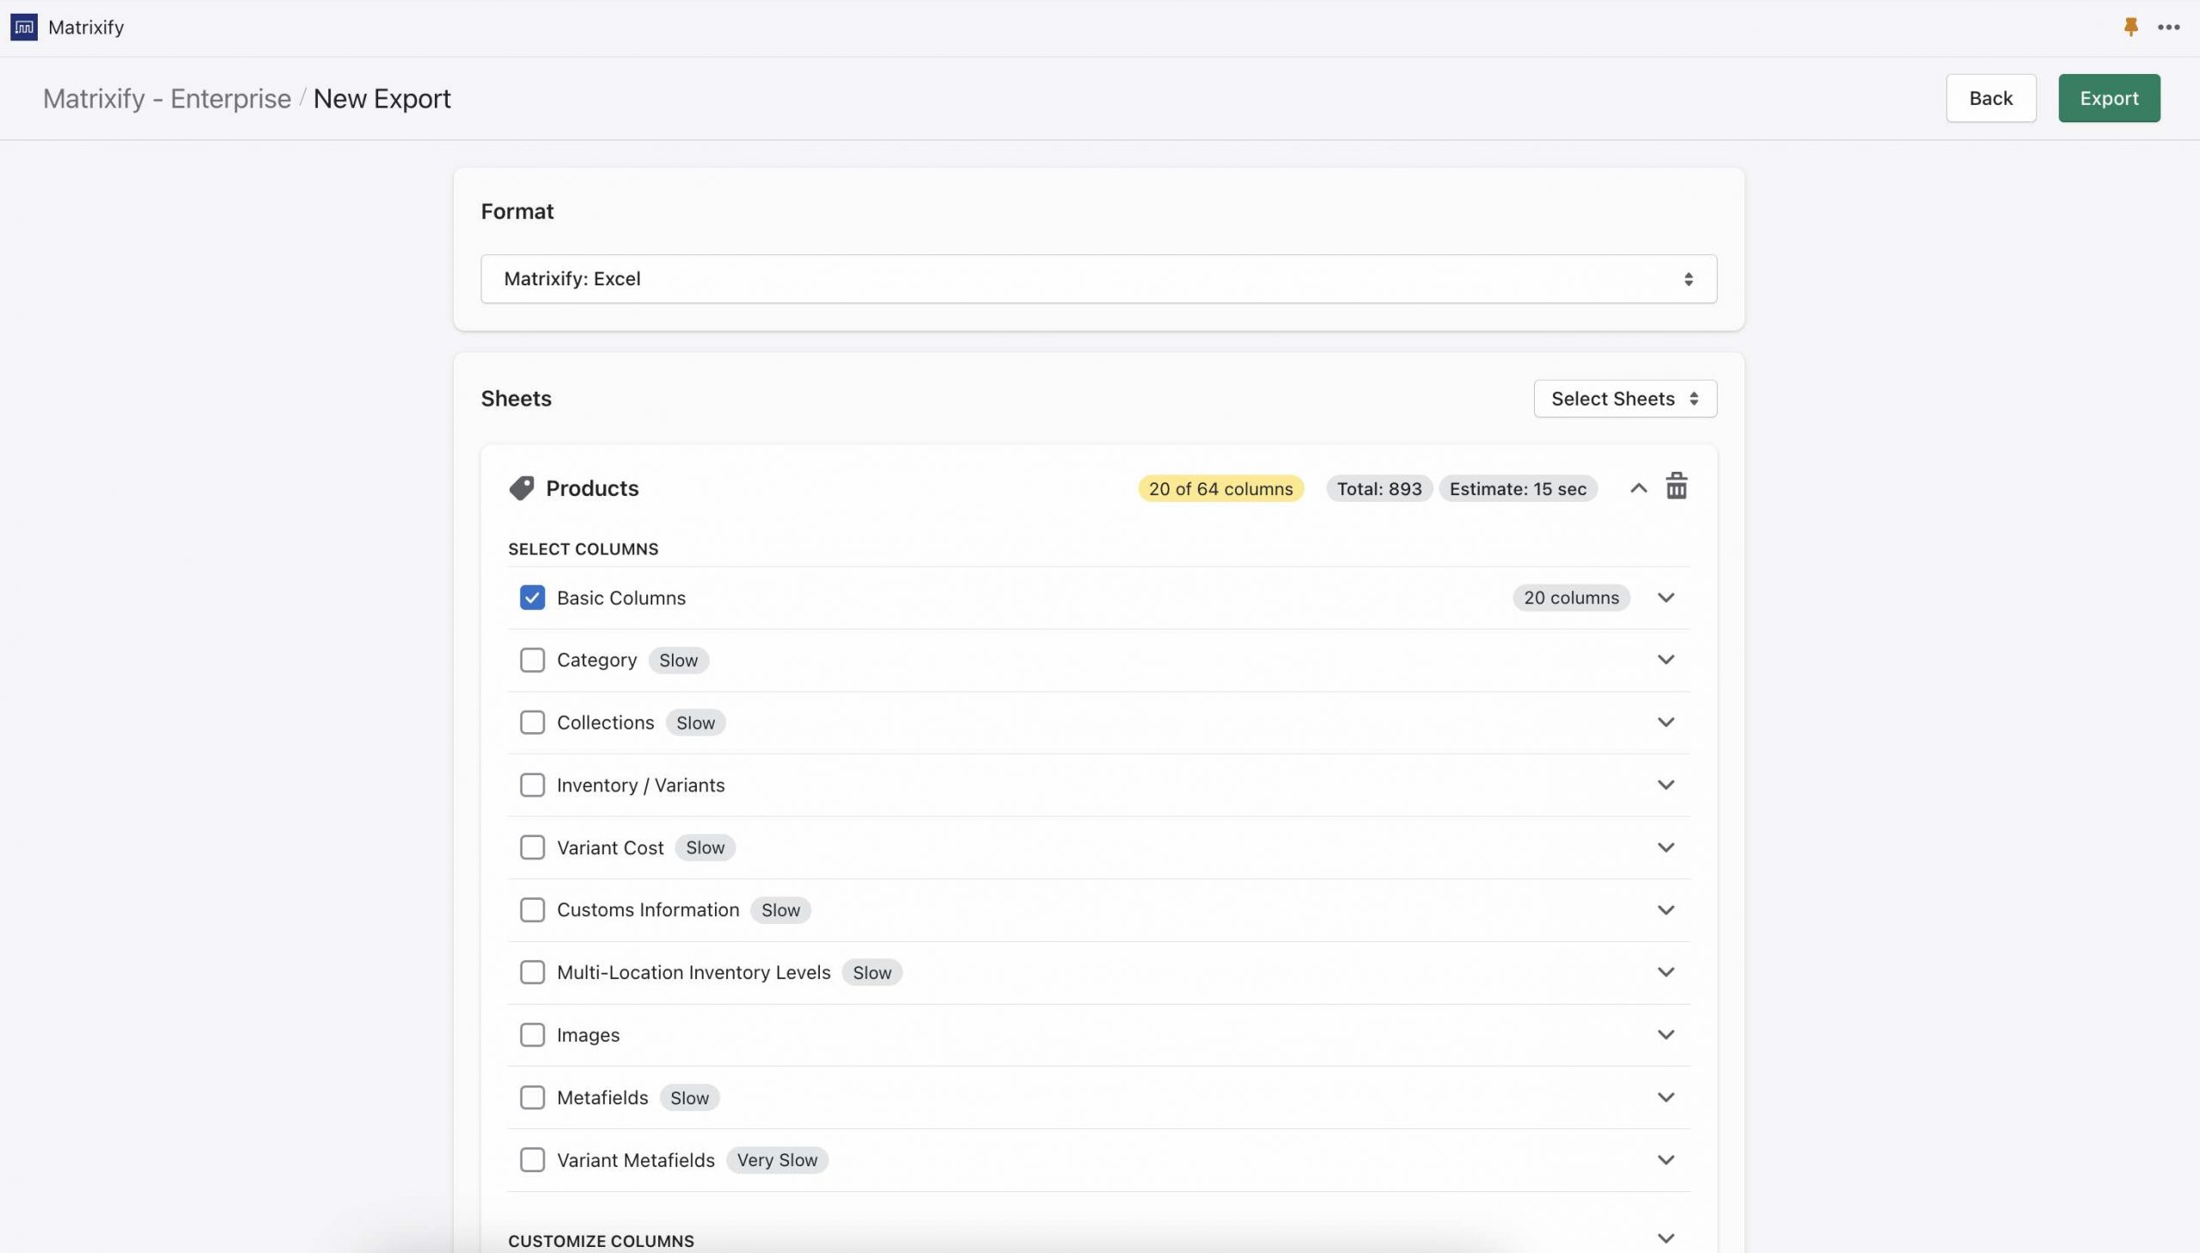Expand the Inventory / Variants row chevron
Image resolution: width=2200 pixels, height=1253 pixels.
[x=1665, y=785]
